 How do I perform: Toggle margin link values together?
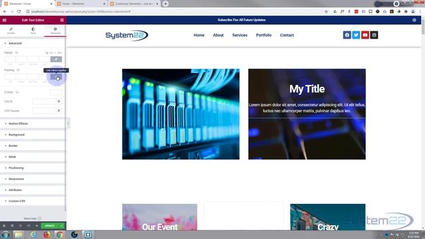pyautogui.click(x=56, y=59)
